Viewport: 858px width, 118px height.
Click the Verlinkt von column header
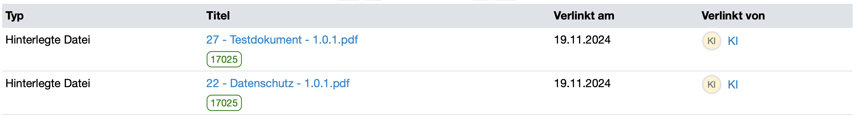[733, 16]
